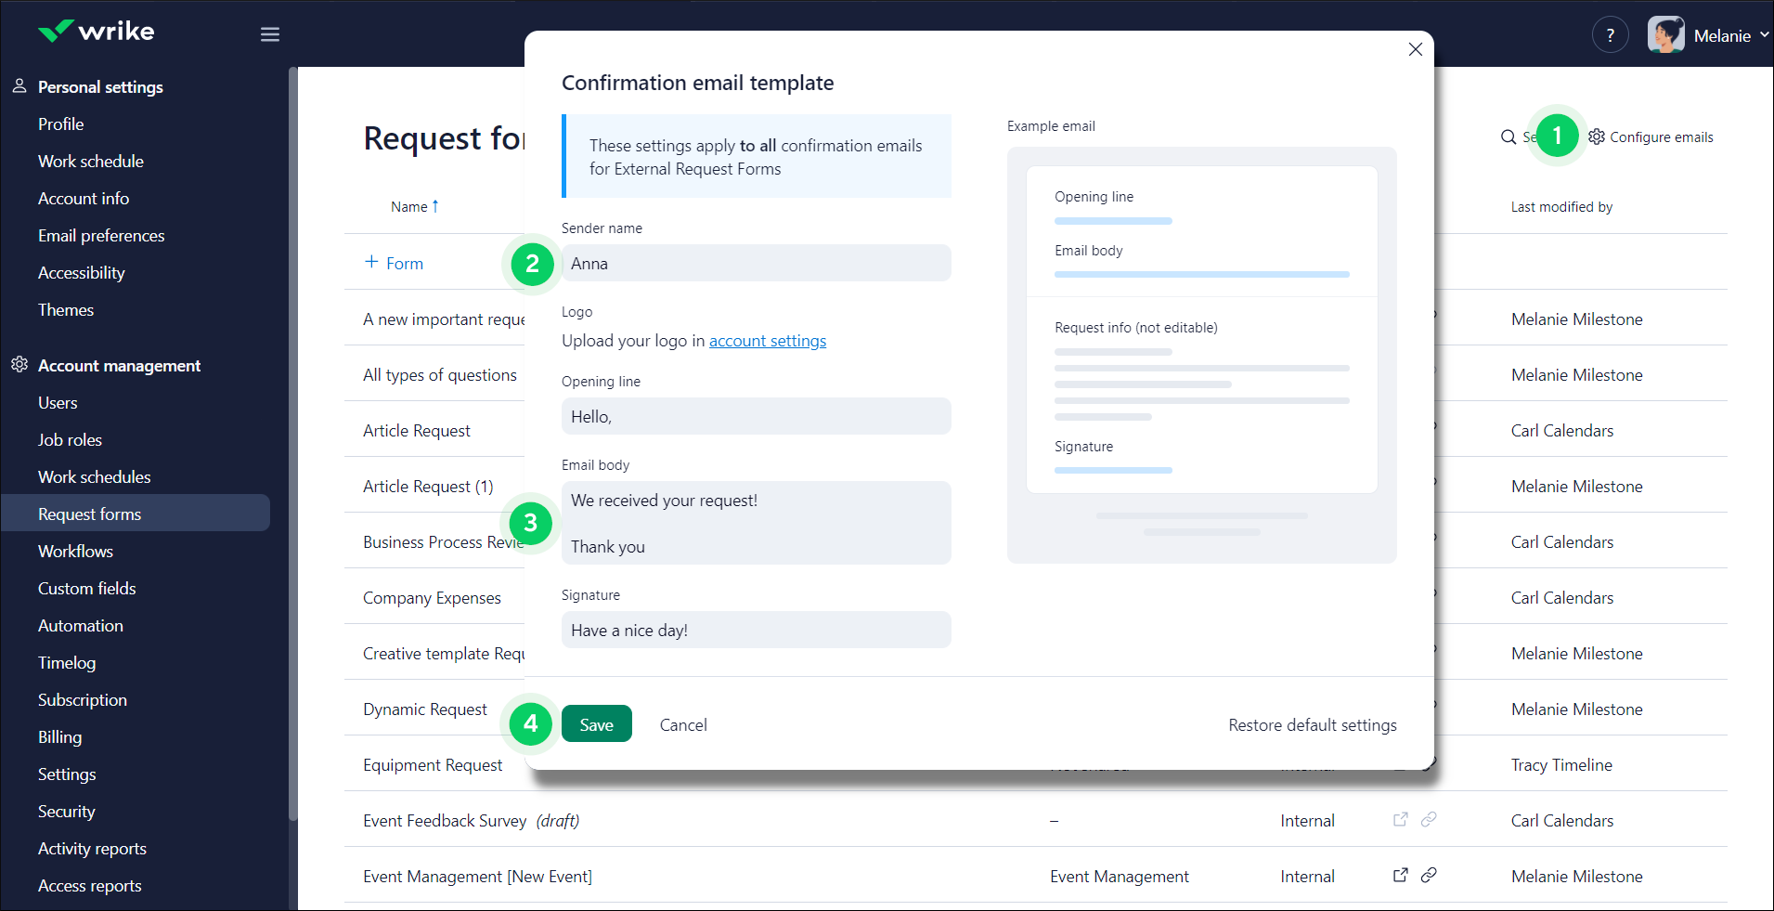The width and height of the screenshot is (1774, 911).
Task: Edit the Sender name field showing Anna
Action: [756, 263]
